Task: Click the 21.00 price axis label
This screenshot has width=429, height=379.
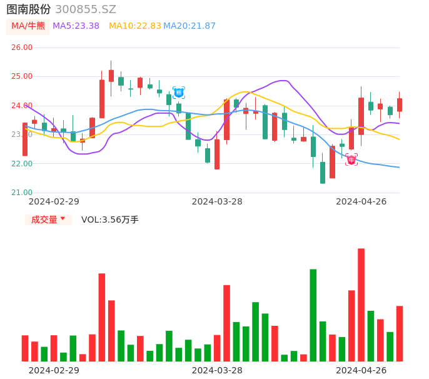Action: click(x=22, y=193)
